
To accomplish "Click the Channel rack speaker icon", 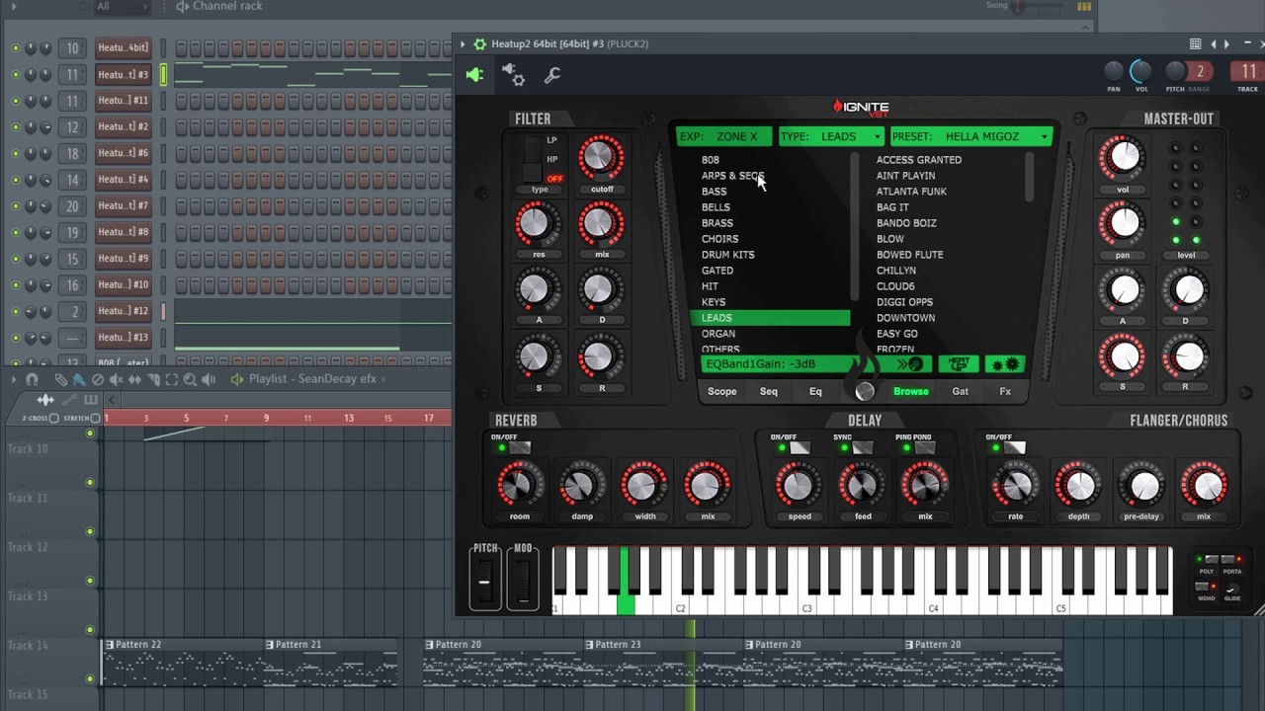I will tap(183, 7).
